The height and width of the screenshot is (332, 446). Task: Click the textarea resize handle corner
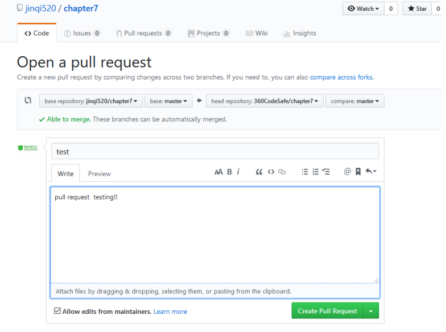377,280
